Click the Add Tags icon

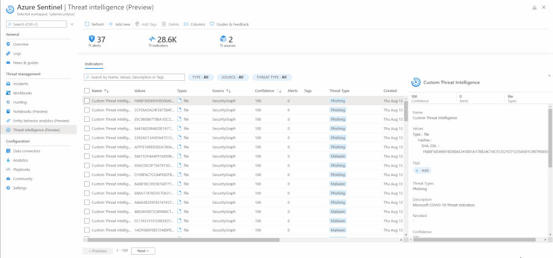137,24
